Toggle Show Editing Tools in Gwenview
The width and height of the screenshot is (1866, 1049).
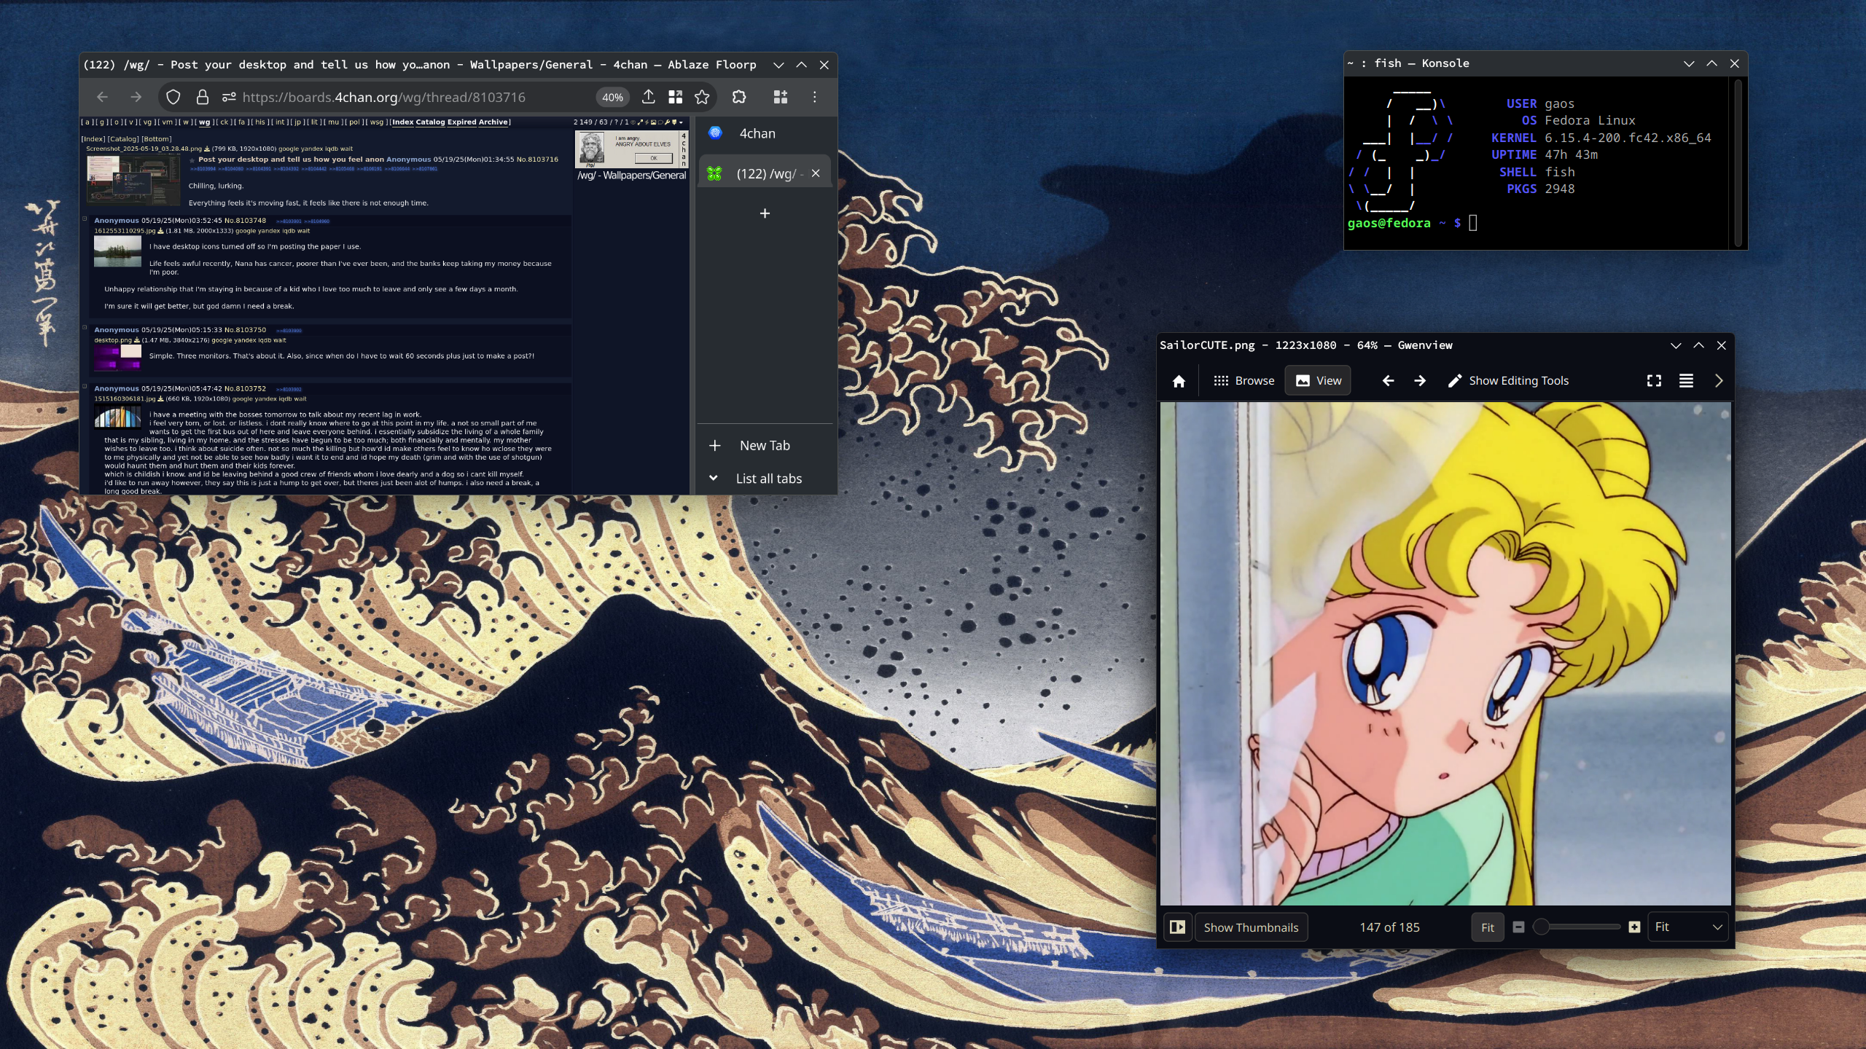click(1507, 381)
